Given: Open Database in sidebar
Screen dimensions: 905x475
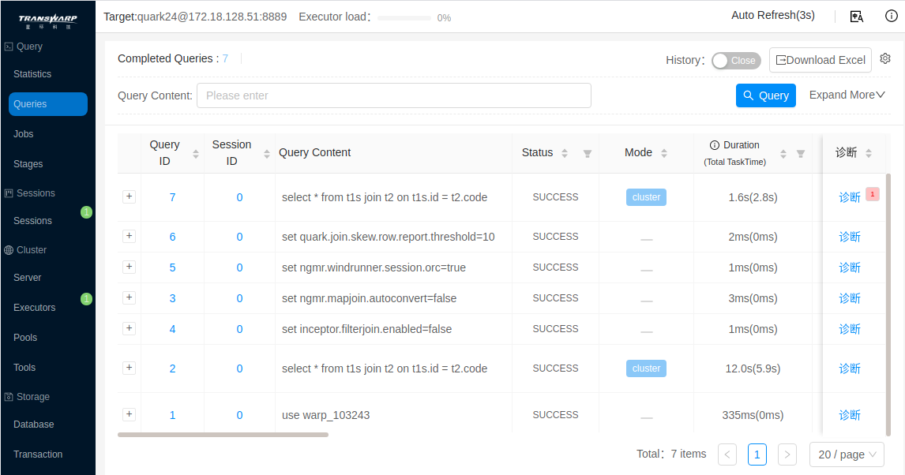Looking at the screenshot, I should point(34,425).
